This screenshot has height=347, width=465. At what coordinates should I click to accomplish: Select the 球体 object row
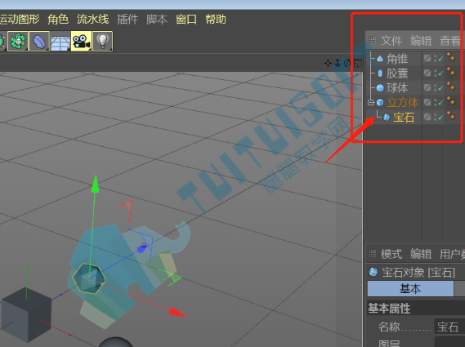click(x=397, y=87)
